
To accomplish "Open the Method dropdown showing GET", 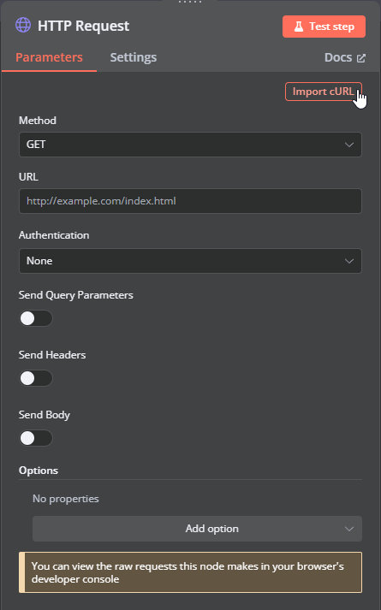I will coord(190,145).
